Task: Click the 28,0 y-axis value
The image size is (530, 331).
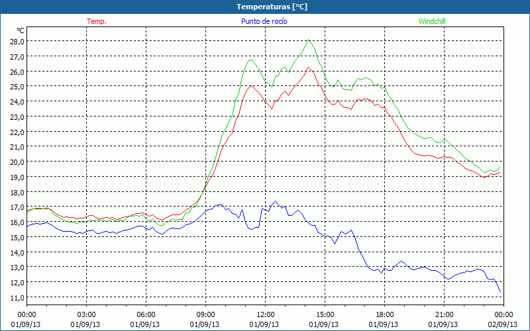Action: (17, 42)
